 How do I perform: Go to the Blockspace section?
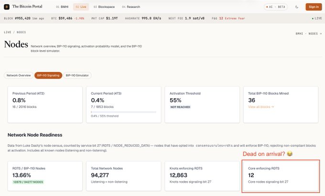(x=104, y=7)
